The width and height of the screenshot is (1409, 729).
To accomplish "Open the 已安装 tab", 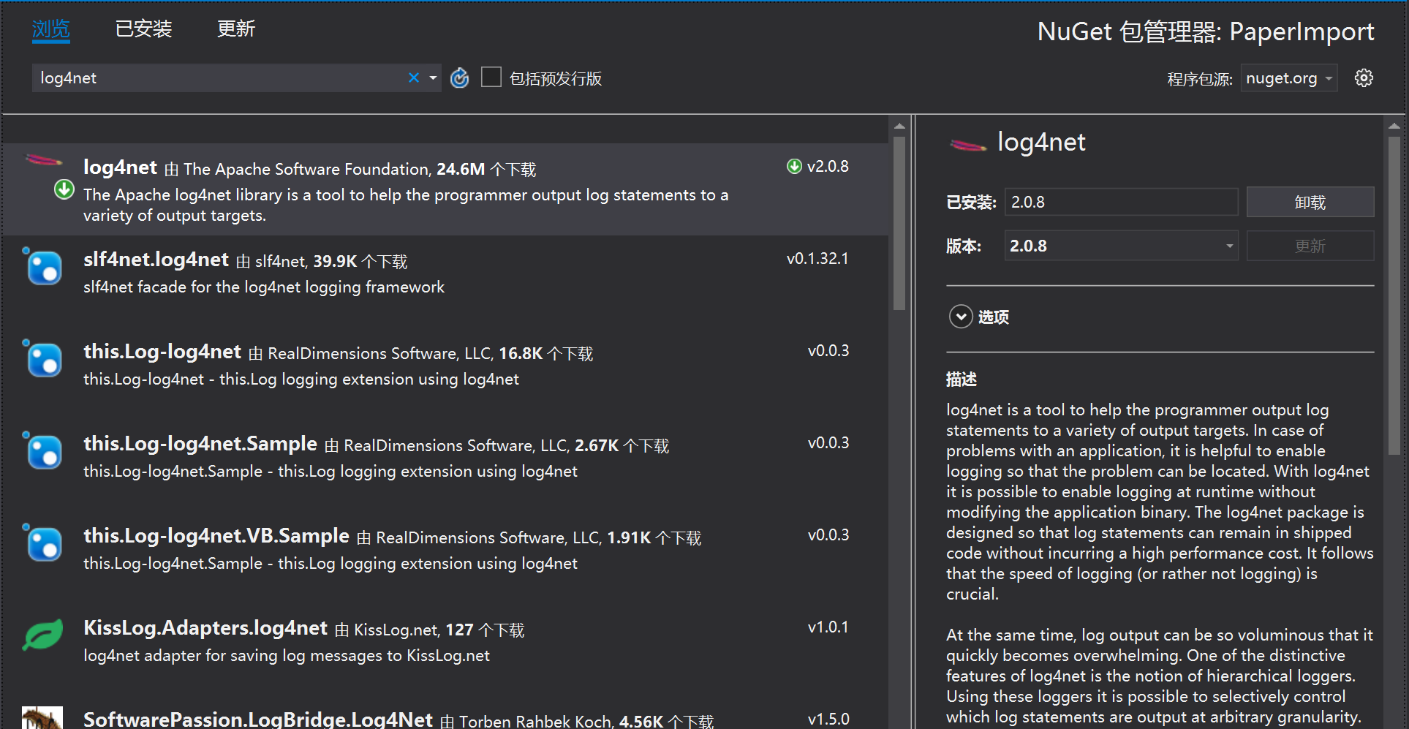I will click(x=143, y=29).
